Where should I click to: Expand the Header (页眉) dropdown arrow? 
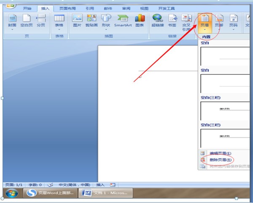click(x=205, y=29)
